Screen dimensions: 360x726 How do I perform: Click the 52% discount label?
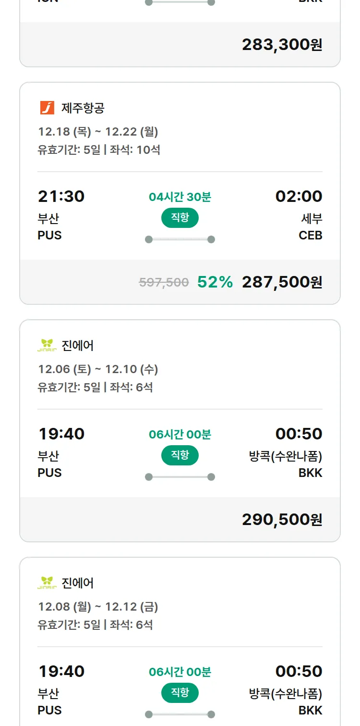pos(215,282)
